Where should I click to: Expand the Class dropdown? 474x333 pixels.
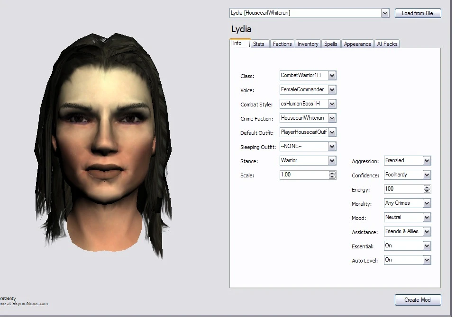tap(332, 75)
